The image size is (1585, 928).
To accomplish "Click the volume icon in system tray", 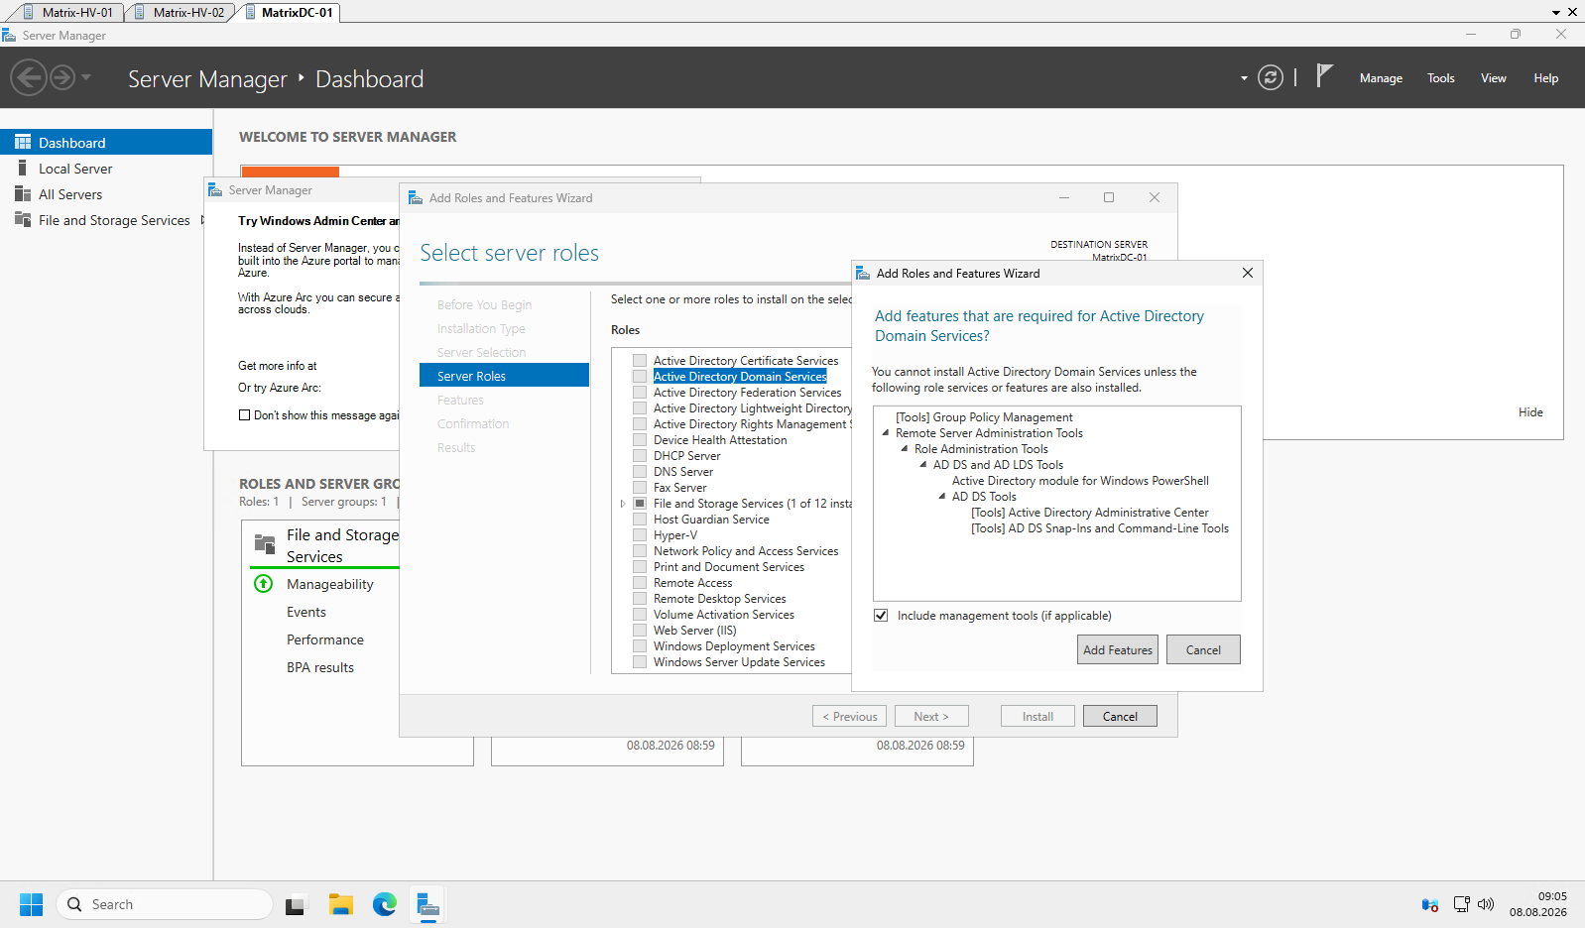I will pyautogui.click(x=1486, y=904).
